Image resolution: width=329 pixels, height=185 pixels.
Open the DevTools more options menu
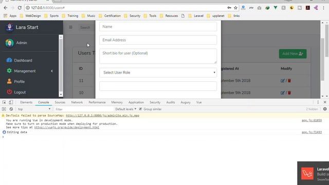318,102
